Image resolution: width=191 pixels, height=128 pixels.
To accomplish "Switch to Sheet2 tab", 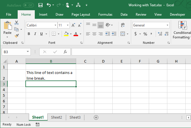I will [56, 117].
